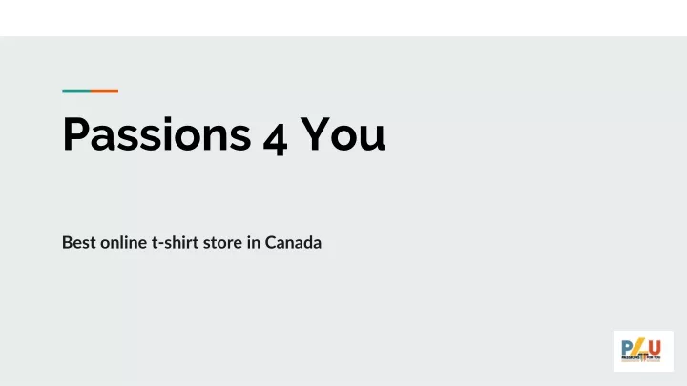Click the orange segment of accent line
Image resolution: width=687 pixels, height=386 pixels.
point(104,91)
